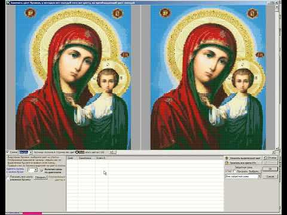Toggle the checkbox left of the highlighted view dropdown
This screenshot has width=287, height=215.
point(8,152)
